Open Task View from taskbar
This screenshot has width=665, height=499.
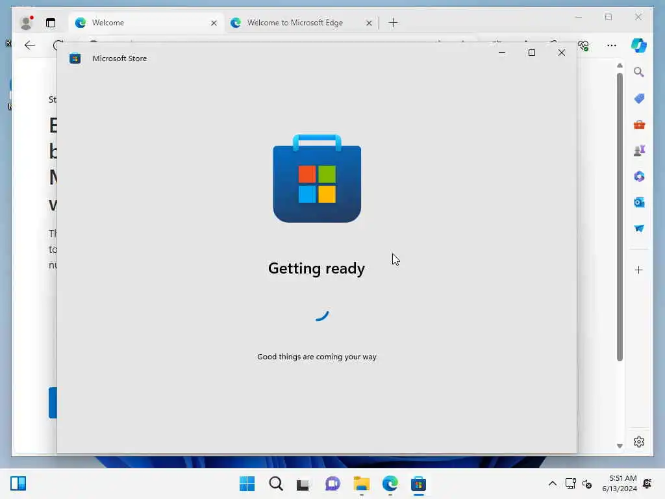(x=304, y=483)
